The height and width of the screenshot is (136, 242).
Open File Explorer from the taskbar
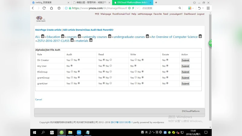(x=70, y=132)
